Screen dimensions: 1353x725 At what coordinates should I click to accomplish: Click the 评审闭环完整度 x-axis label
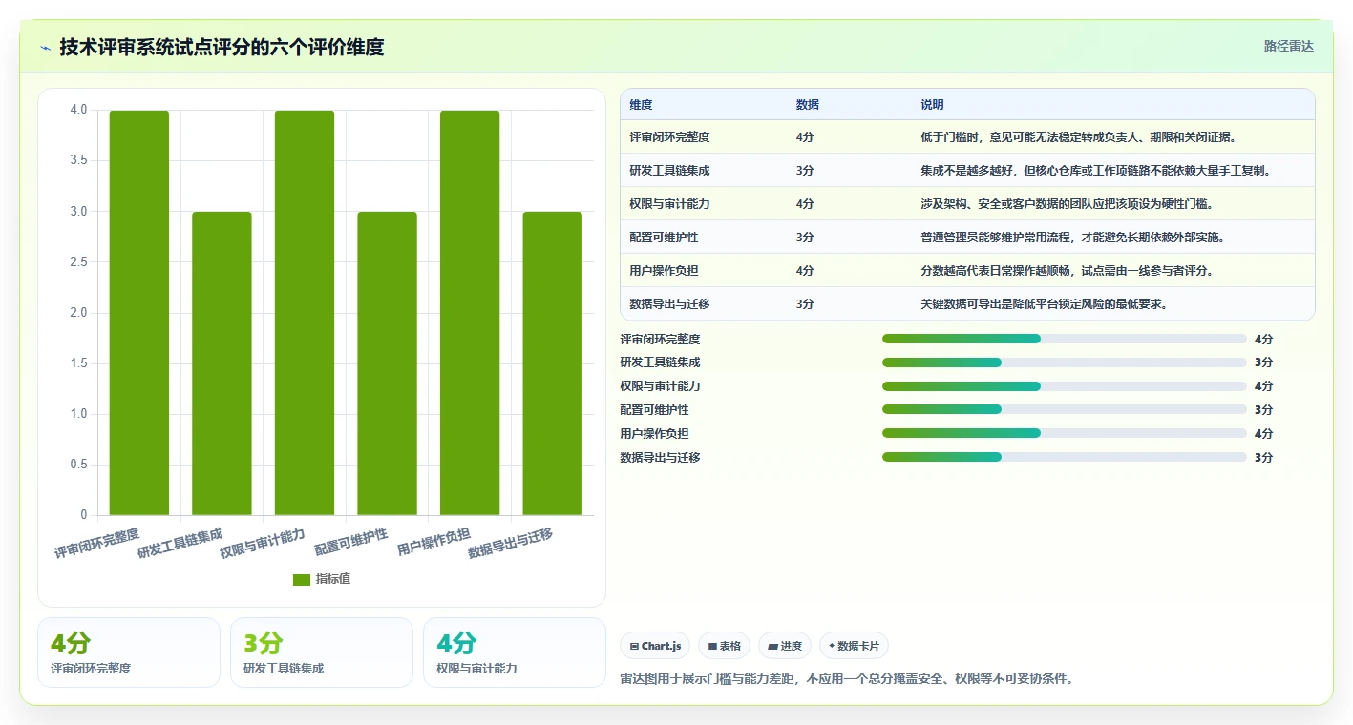[x=96, y=543]
